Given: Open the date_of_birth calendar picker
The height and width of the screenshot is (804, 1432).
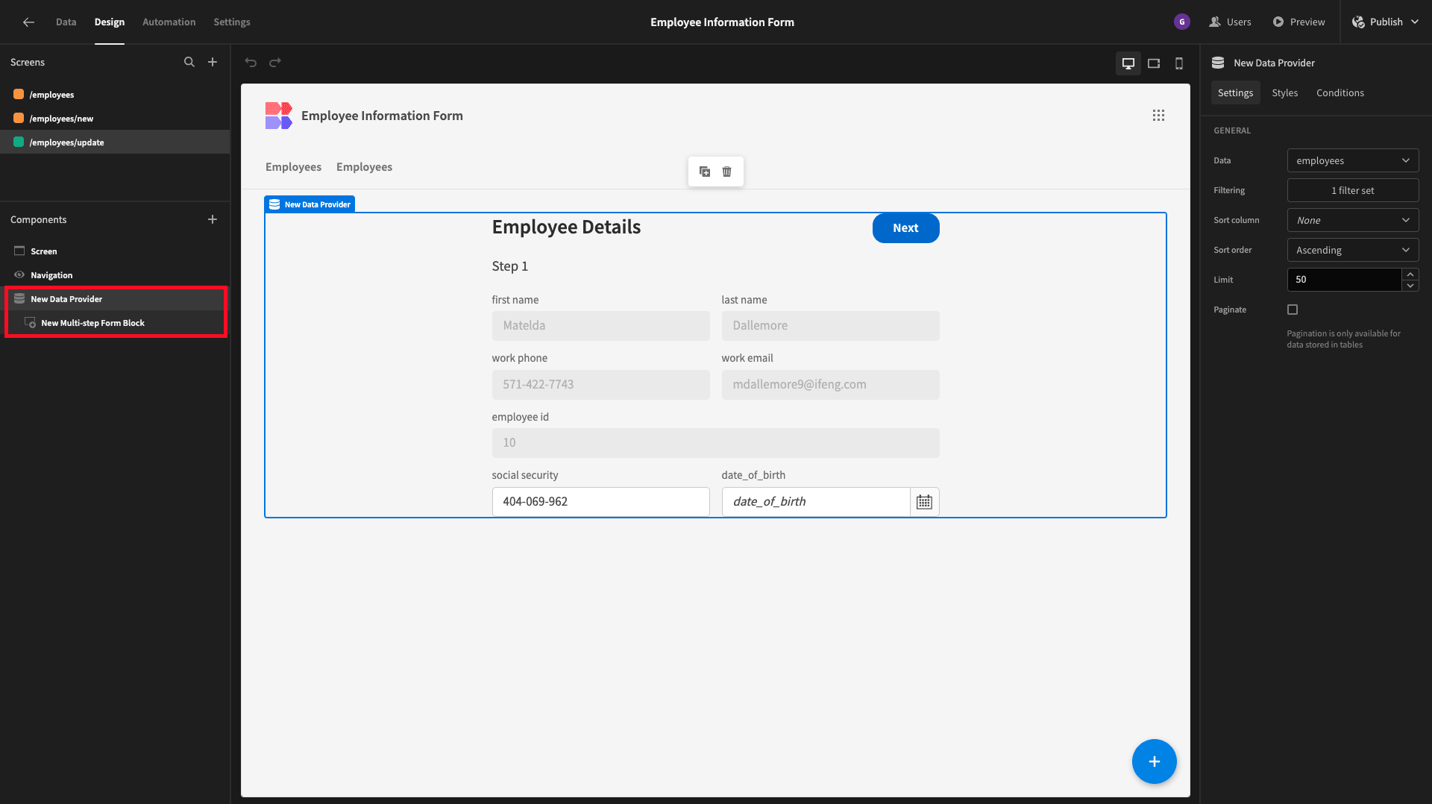Looking at the screenshot, I should [924, 502].
